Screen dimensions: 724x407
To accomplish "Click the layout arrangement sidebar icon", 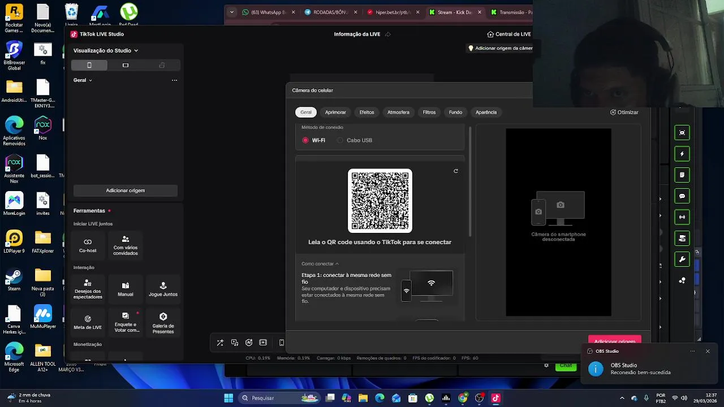I will coord(682,238).
